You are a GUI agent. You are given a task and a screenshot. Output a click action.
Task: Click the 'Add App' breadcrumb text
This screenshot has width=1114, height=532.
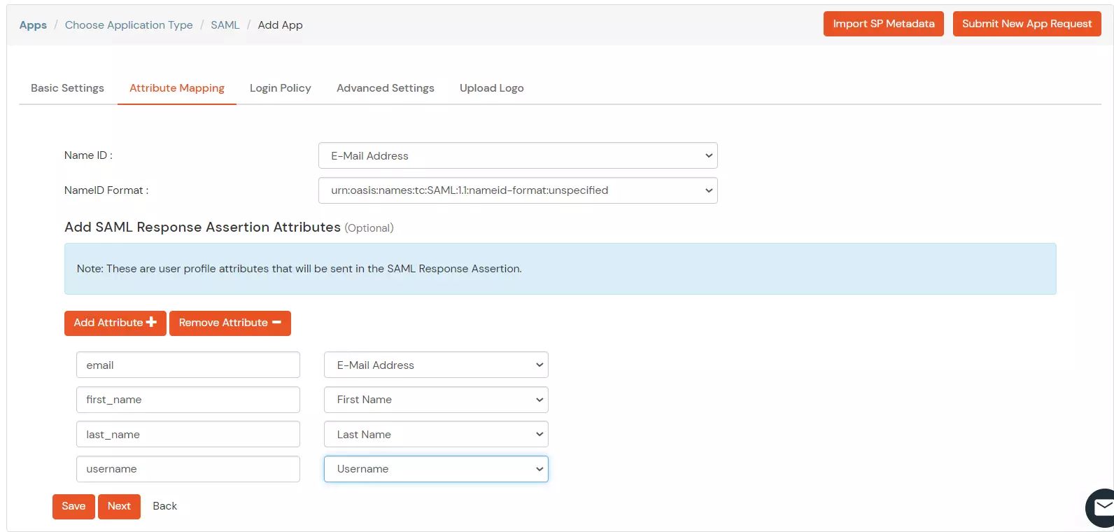(x=280, y=25)
